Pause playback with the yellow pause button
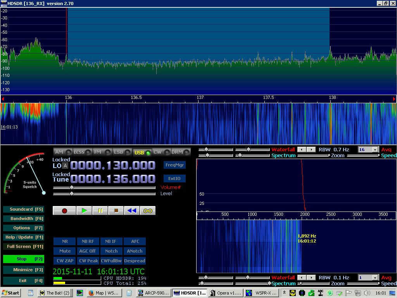The width and height of the screenshot is (397, 298). 100,211
